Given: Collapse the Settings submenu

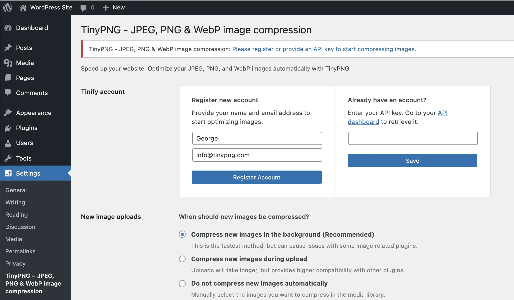Looking at the screenshot, I should [x=28, y=173].
